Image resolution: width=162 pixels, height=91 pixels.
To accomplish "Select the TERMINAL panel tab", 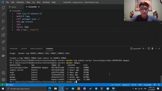I will pos(50,49).
